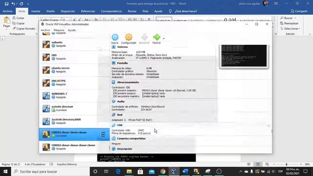Collapse the USB section chevron at right
The height and width of the screenshot is (176, 313).
[268, 126]
